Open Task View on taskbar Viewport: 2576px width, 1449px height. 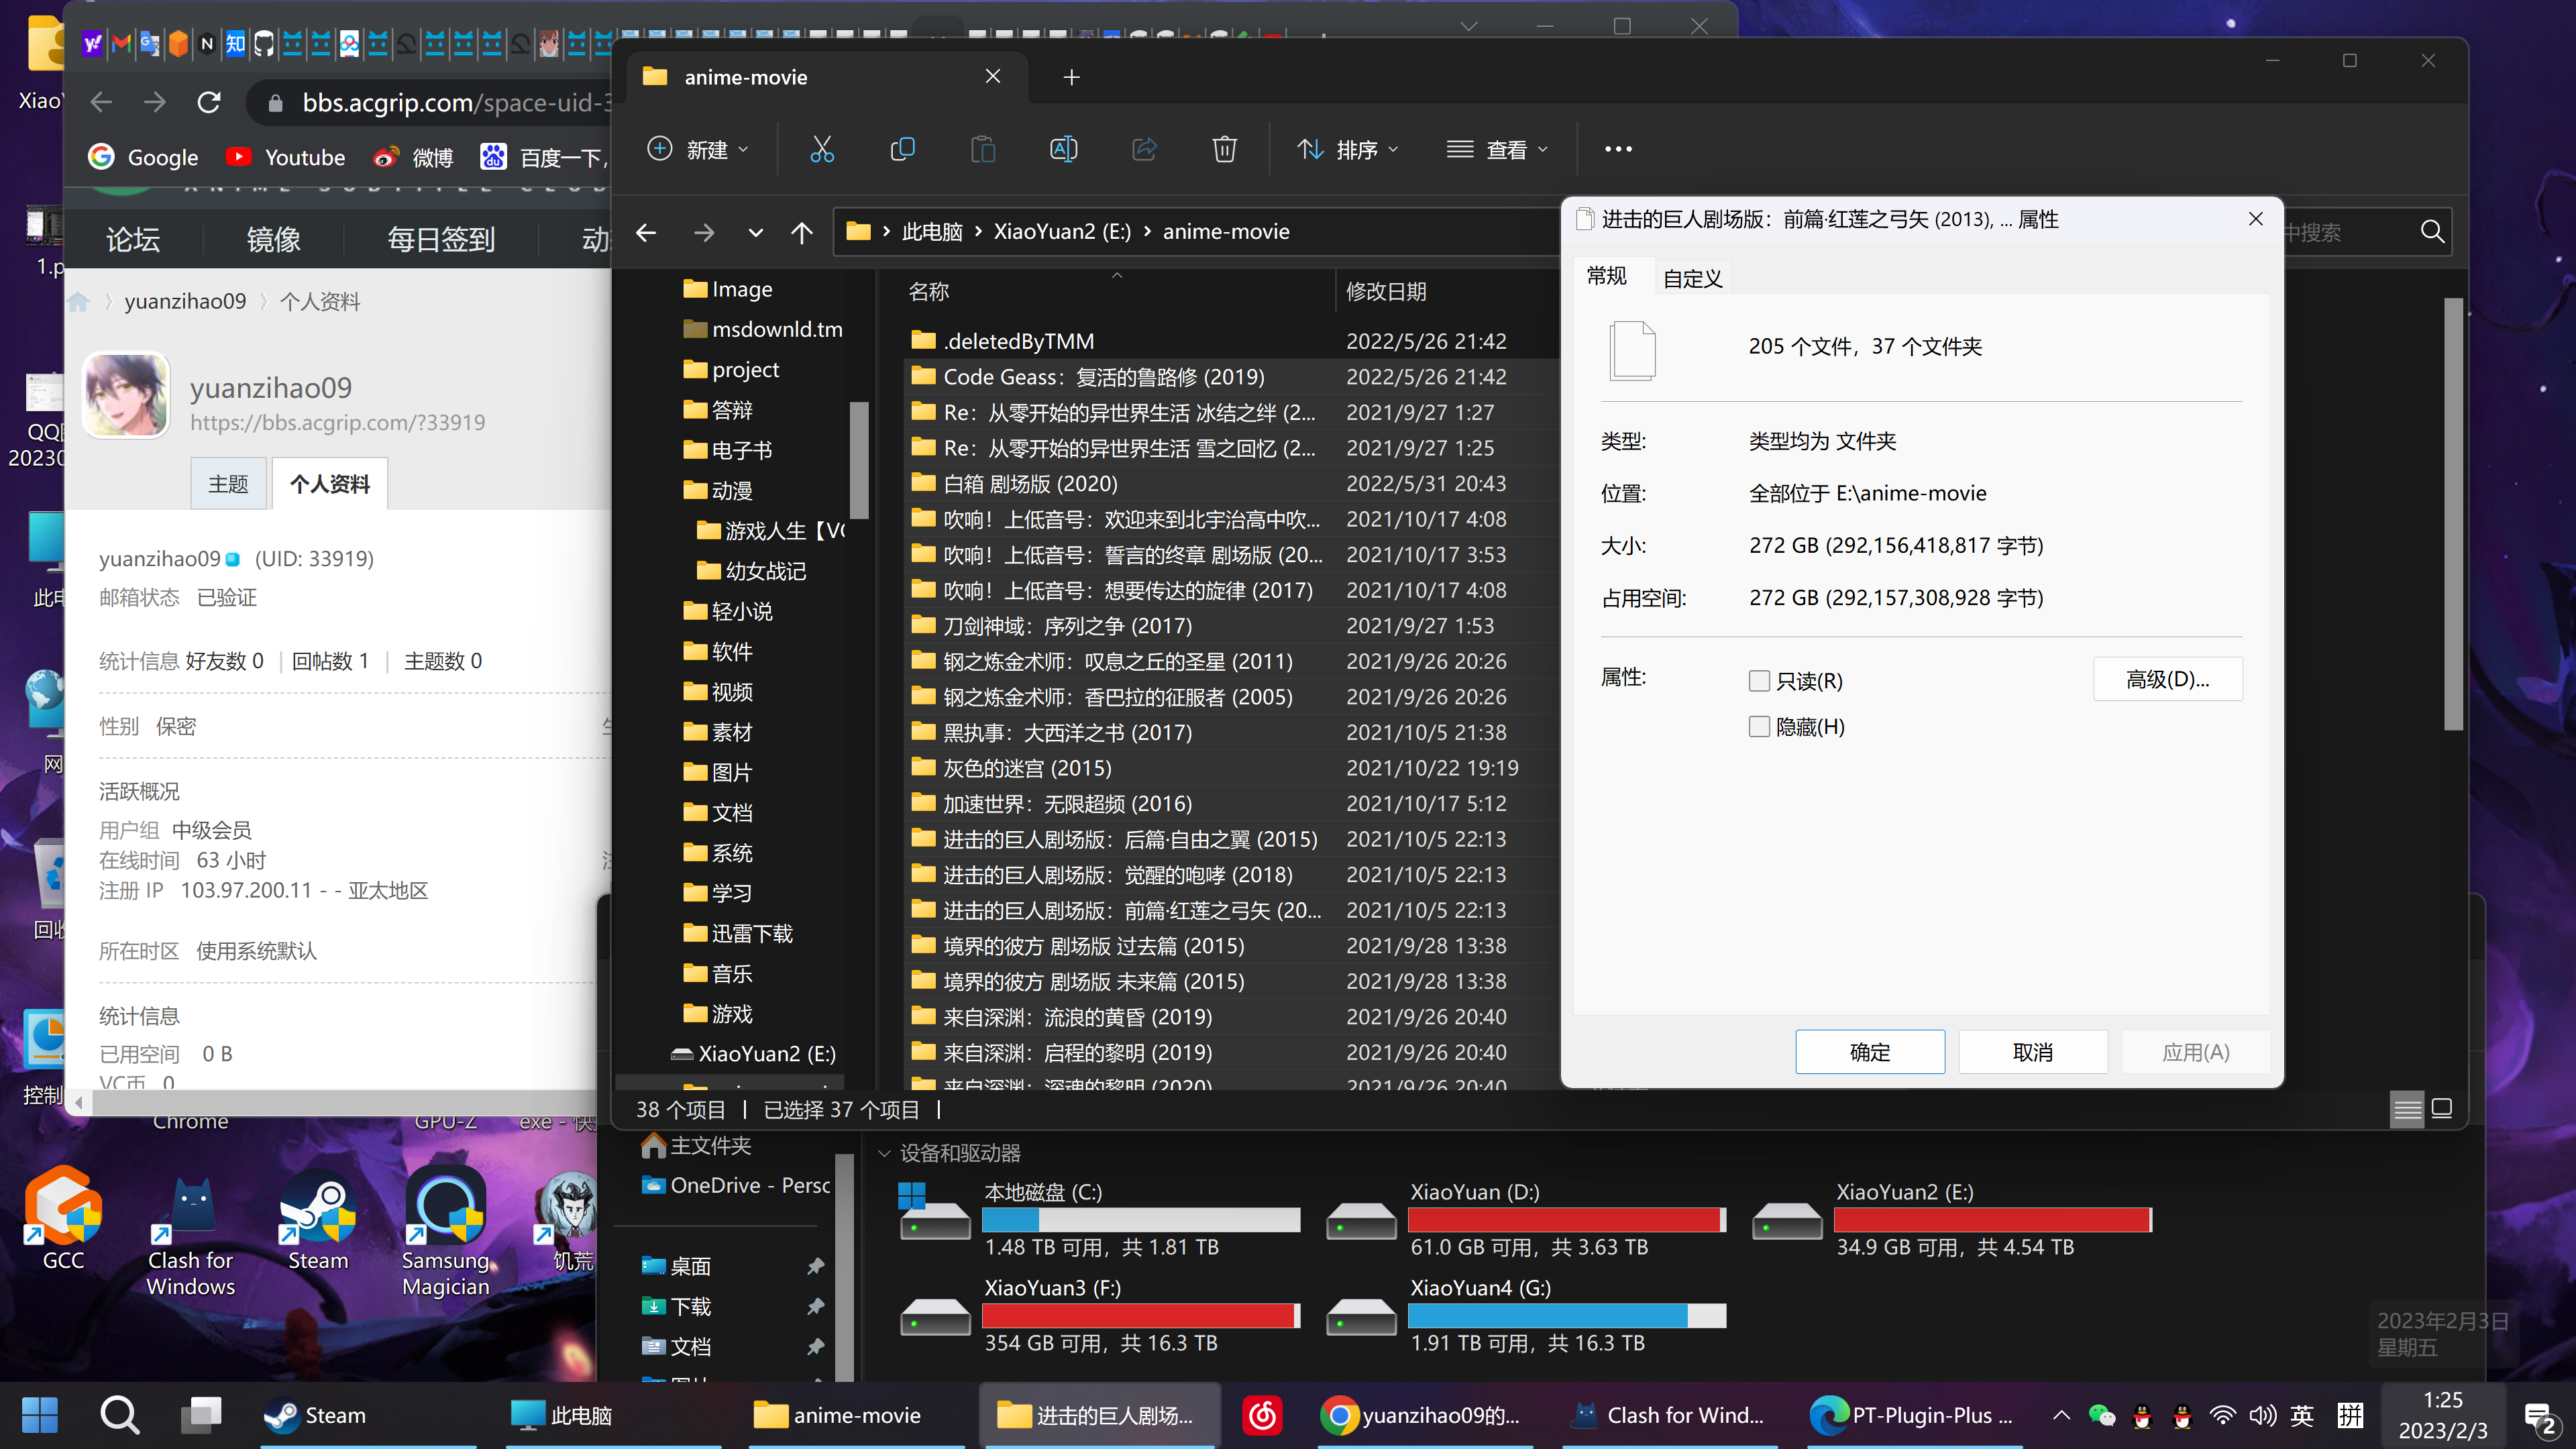(x=201, y=1415)
